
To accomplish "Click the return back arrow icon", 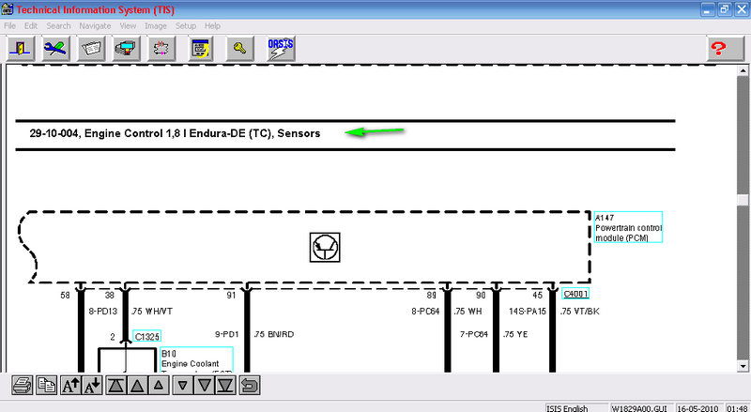I will tap(250, 385).
